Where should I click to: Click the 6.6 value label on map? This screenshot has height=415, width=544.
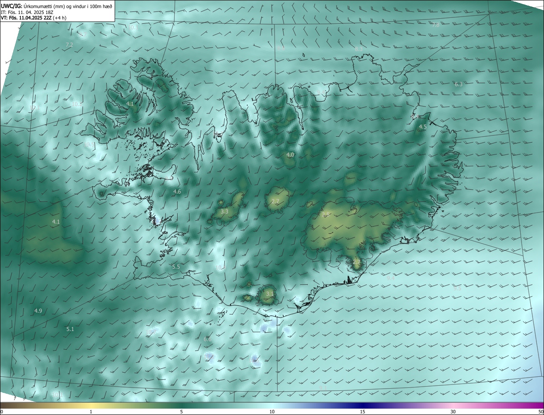(x=207, y=339)
